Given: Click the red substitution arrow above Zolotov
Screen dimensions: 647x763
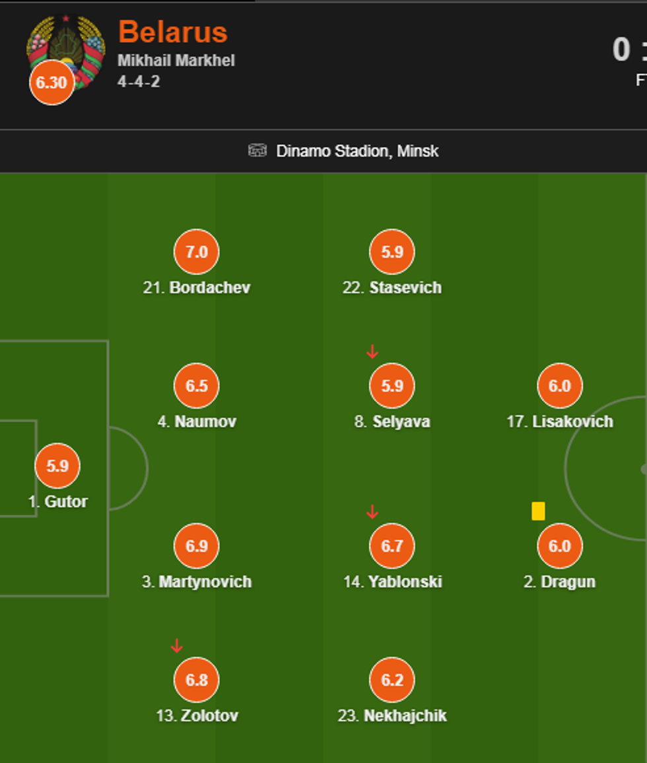Looking at the screenshot, I should pos(176,645).
